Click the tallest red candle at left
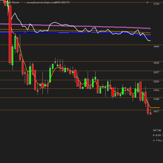Viewport: 163px width, 163px height. pyautogui.click(x=10, y=34)
